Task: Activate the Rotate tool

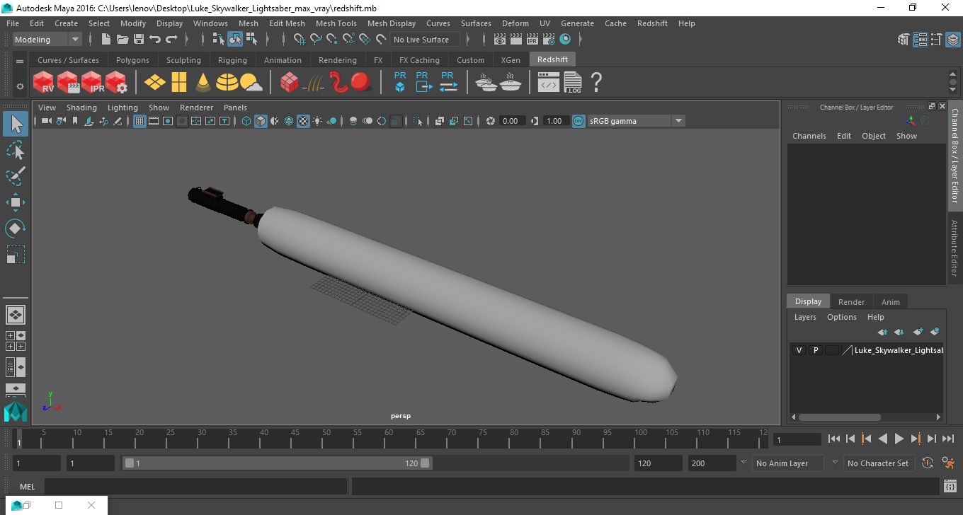Action: (x=16, y=228)
